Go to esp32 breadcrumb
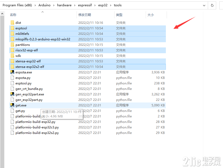This screenshot has width=223, height=168. (x=103, y=5)
